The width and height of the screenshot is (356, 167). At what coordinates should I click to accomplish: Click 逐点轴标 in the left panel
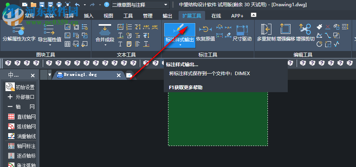click(x=21, y=156)
